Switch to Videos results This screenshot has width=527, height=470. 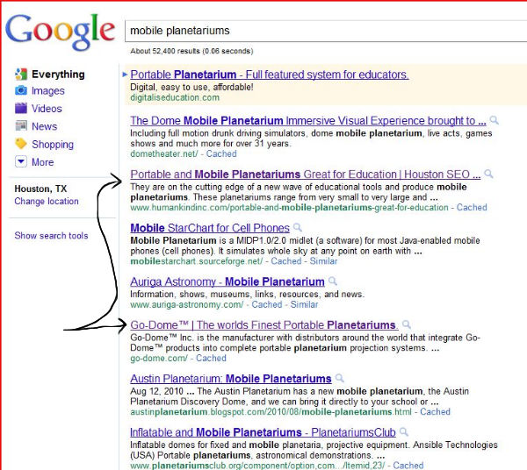[47, 109]
